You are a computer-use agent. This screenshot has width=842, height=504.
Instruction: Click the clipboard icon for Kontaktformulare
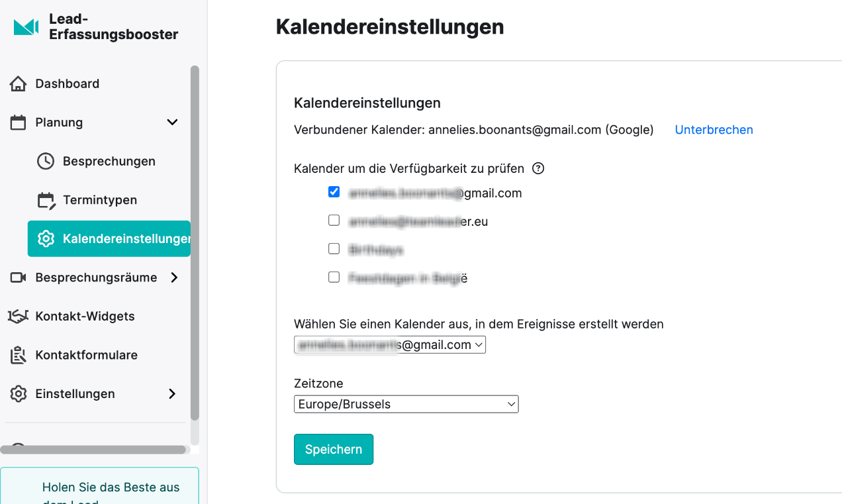point(19,355)
